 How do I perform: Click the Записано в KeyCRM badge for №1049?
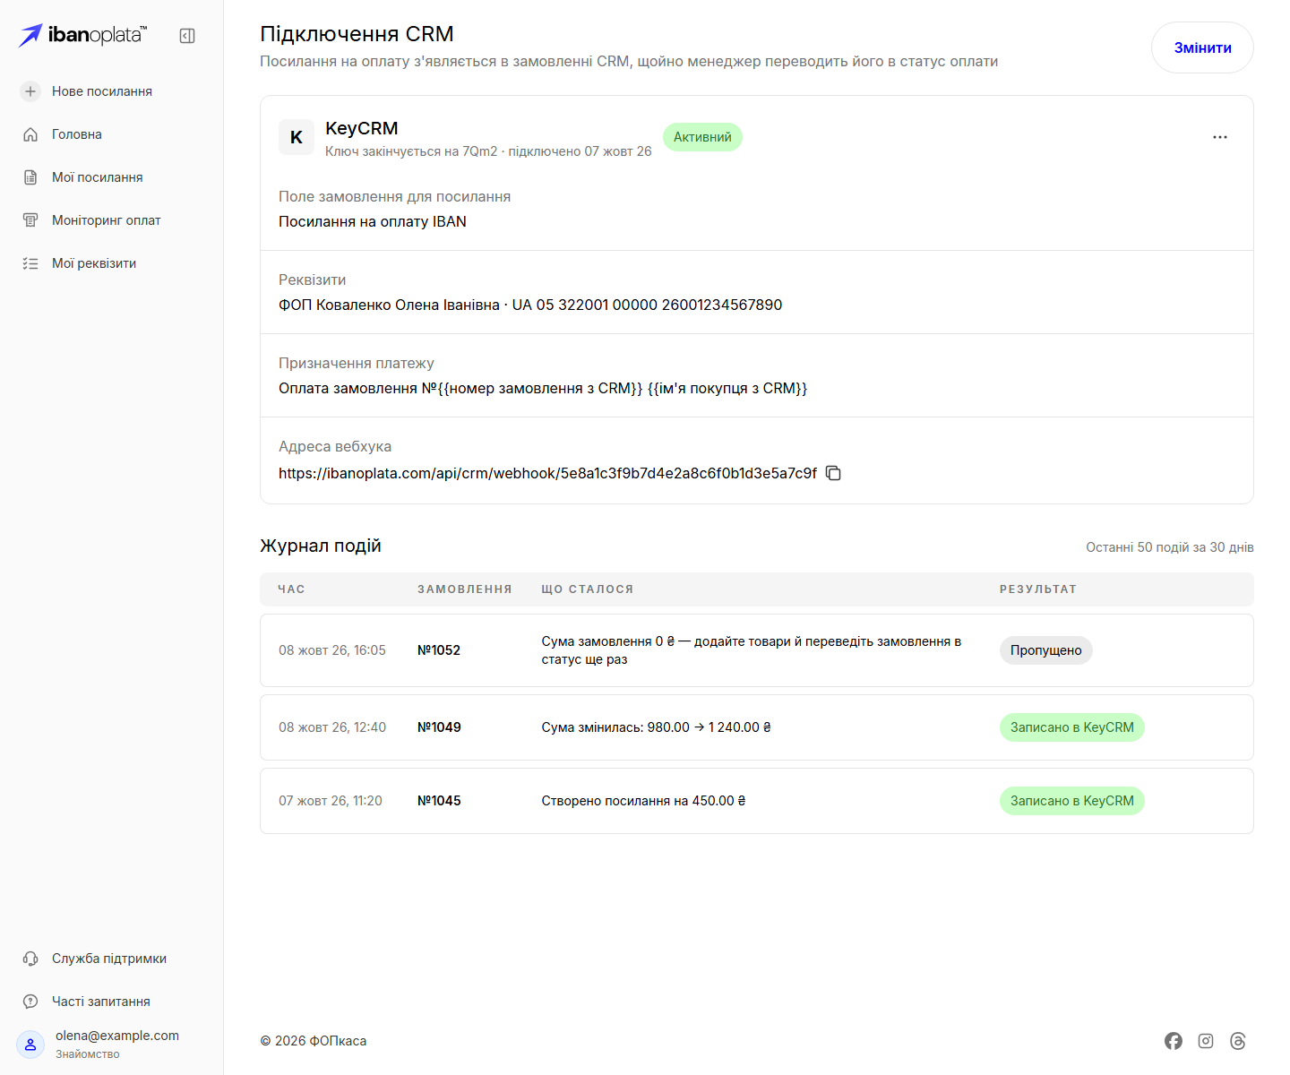coord(1071,727)
